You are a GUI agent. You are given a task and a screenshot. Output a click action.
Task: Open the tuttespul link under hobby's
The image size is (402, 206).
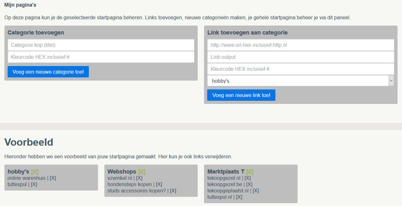click(17, 184)
